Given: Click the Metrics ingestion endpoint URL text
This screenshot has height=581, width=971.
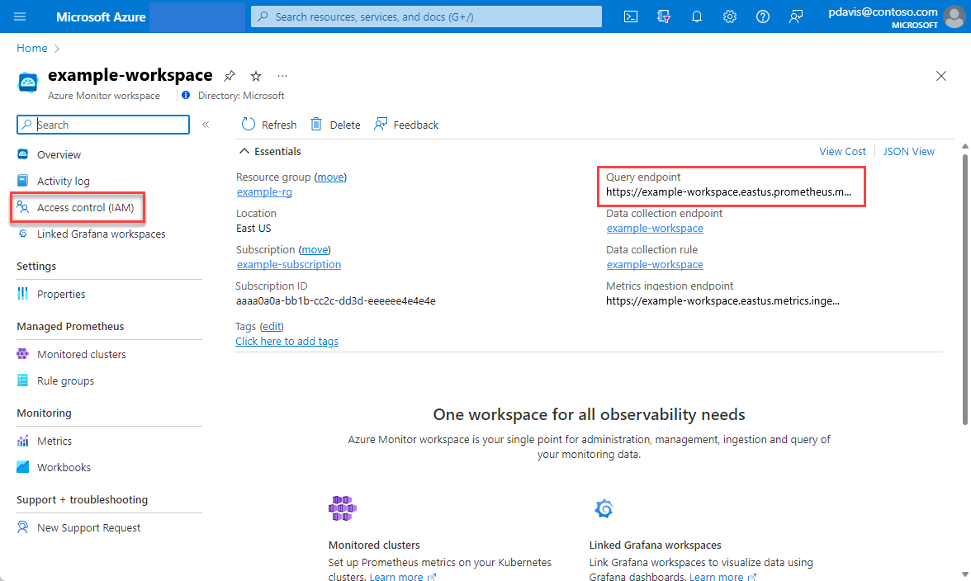Looking at the screenshot, I should tap(722, 300).
